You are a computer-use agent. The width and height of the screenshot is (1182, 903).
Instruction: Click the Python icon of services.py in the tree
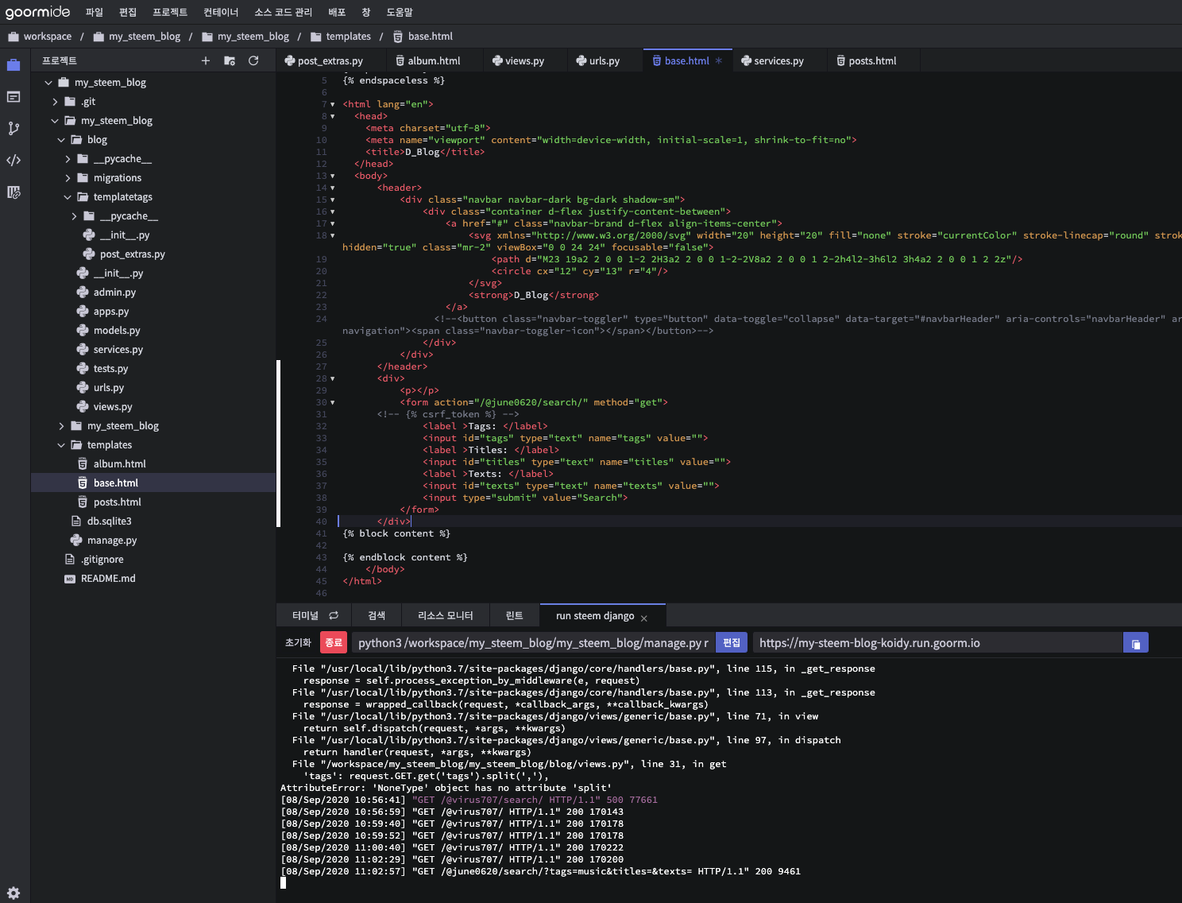tap(83, 349)
